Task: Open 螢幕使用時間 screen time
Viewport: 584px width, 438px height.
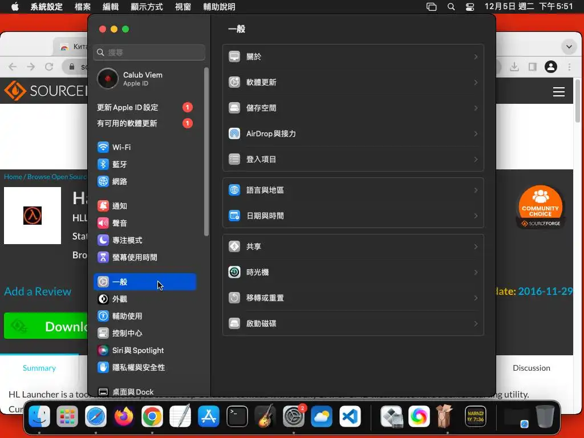Action: (x=144, y=257)
